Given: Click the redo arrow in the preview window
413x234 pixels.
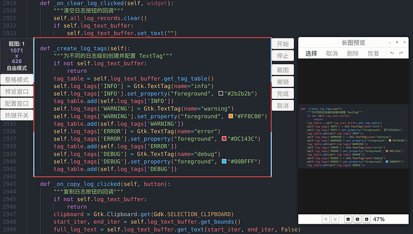Looking at the screenshot, I should [401, 53].
